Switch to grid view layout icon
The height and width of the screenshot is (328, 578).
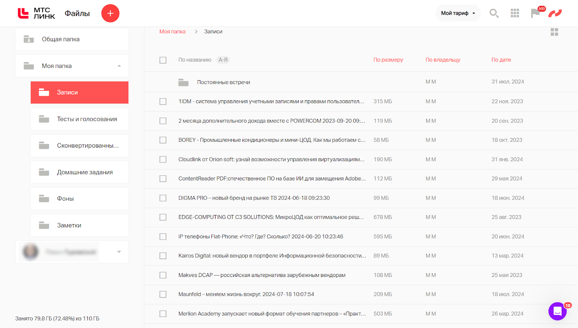554,32
